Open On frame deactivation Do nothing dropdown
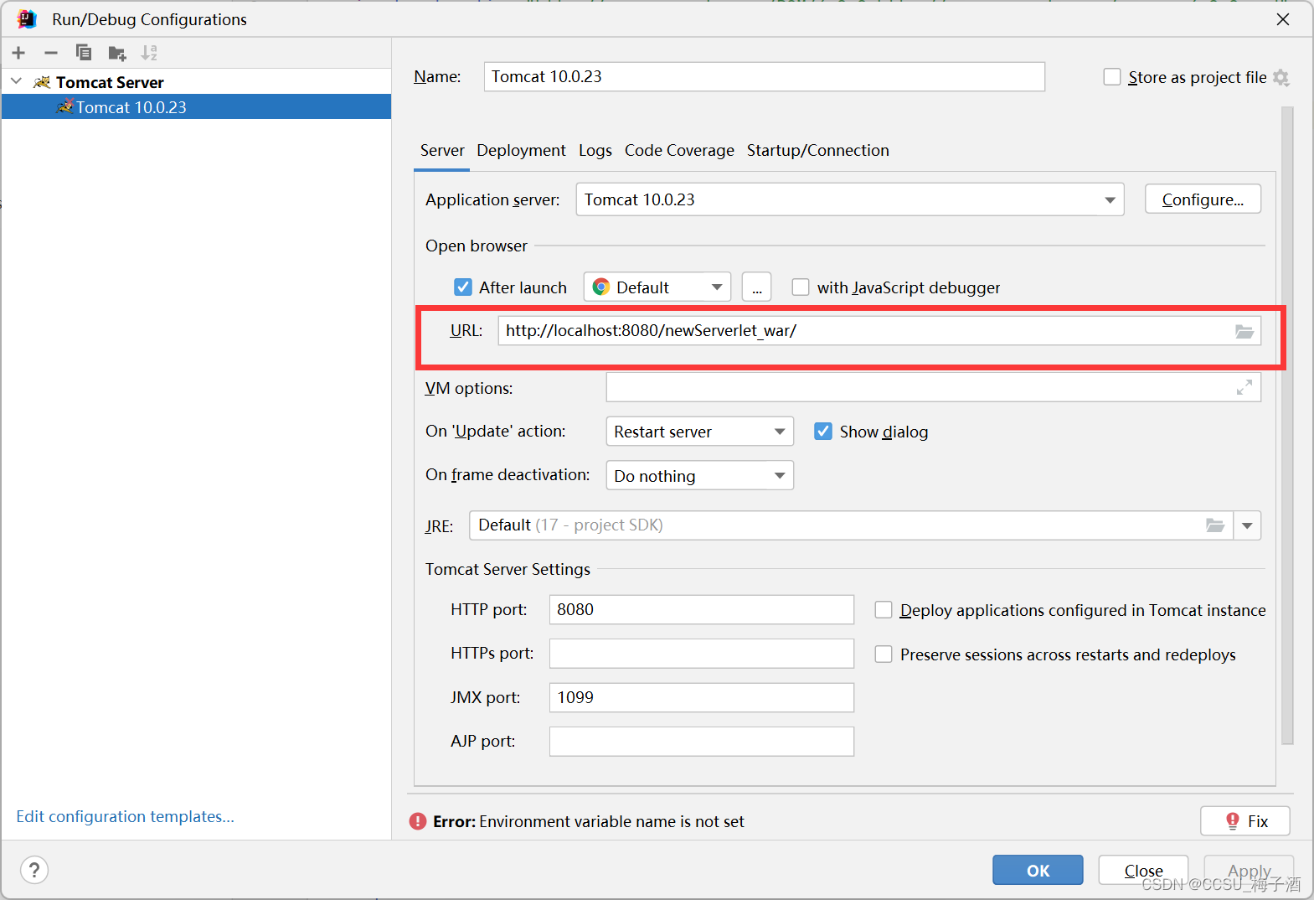 pyautogui.click(x=699, y=476)
